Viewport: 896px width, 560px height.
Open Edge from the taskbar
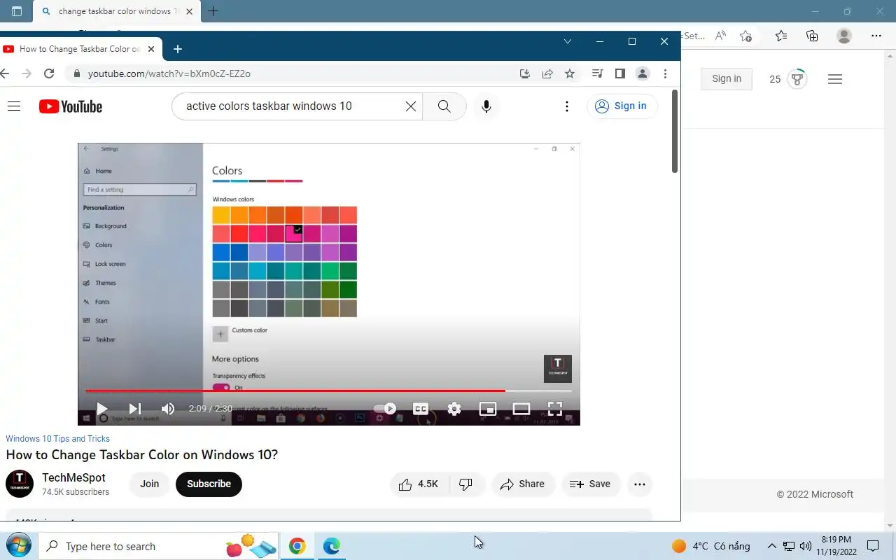[x=332, y=546]
